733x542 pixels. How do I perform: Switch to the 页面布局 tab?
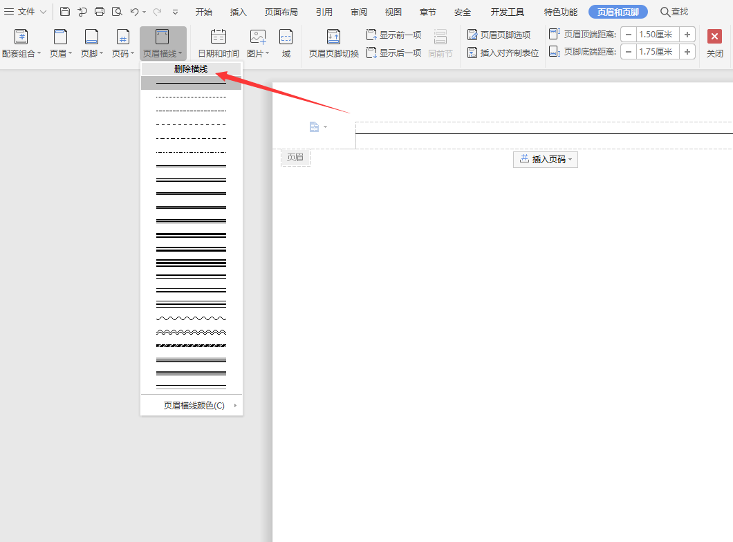pos(281,12)
